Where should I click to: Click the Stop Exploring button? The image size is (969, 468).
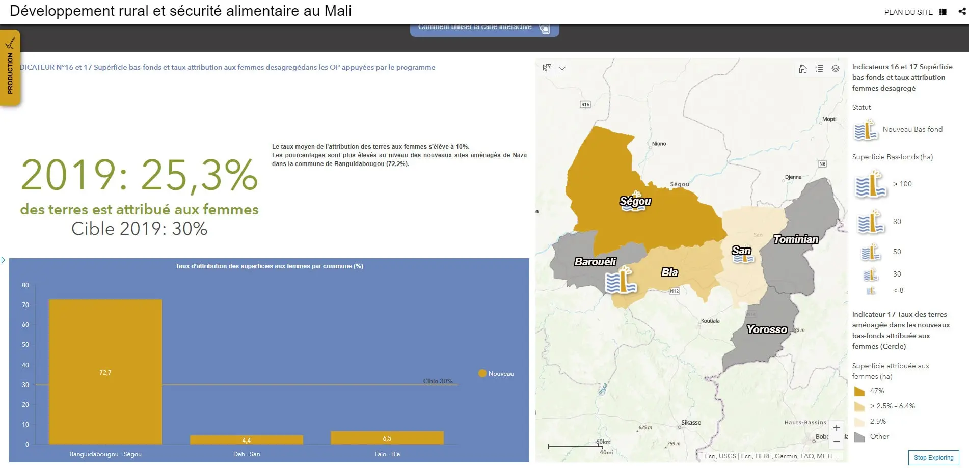click(933, 457)
